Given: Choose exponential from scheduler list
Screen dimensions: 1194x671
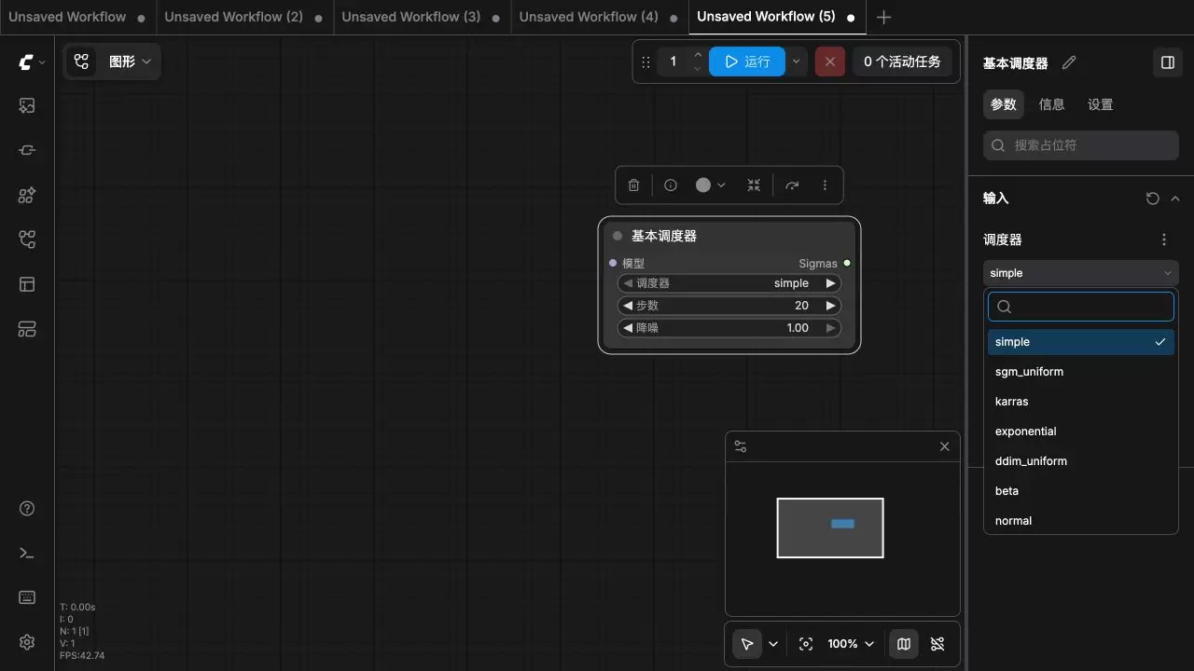Looking at the screenshot, I should coord(1081,431).
